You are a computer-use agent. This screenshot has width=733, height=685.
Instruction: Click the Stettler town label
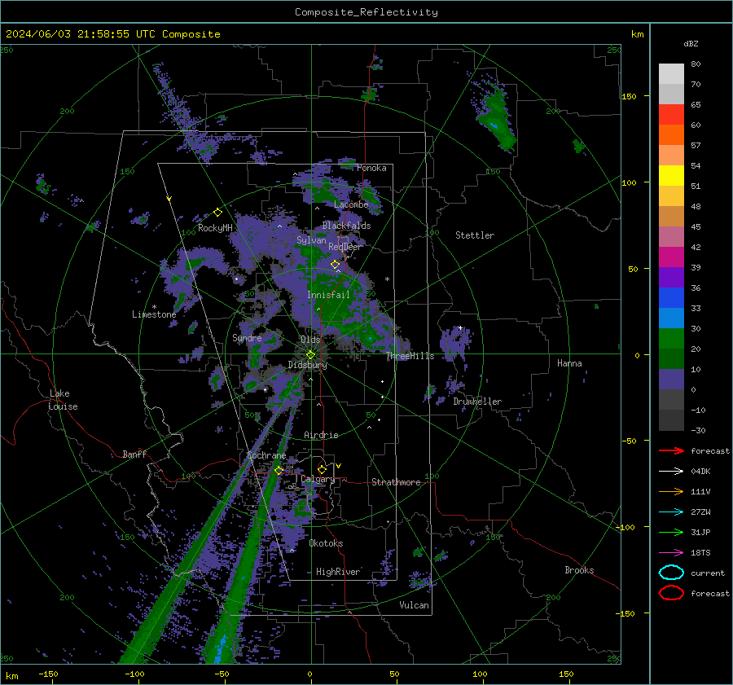[475, 235]
